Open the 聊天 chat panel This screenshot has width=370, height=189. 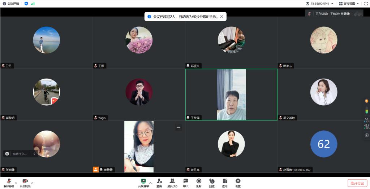[x=185, y=181]
